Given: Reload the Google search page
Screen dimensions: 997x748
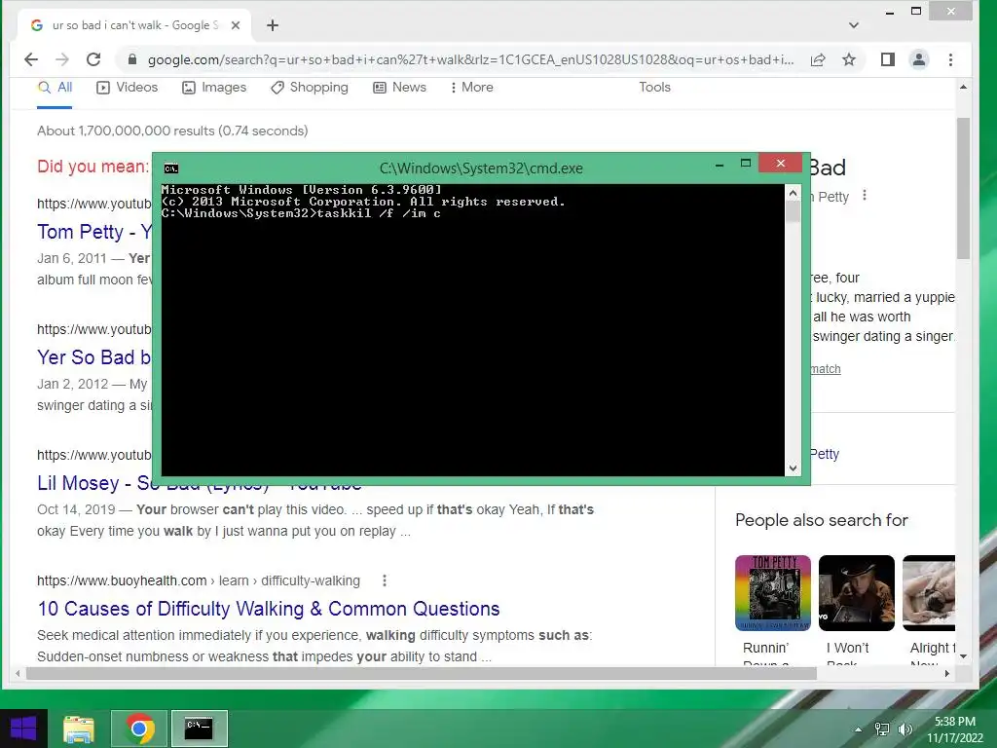Looking at the screenshot, I should (x=93, y=59).
